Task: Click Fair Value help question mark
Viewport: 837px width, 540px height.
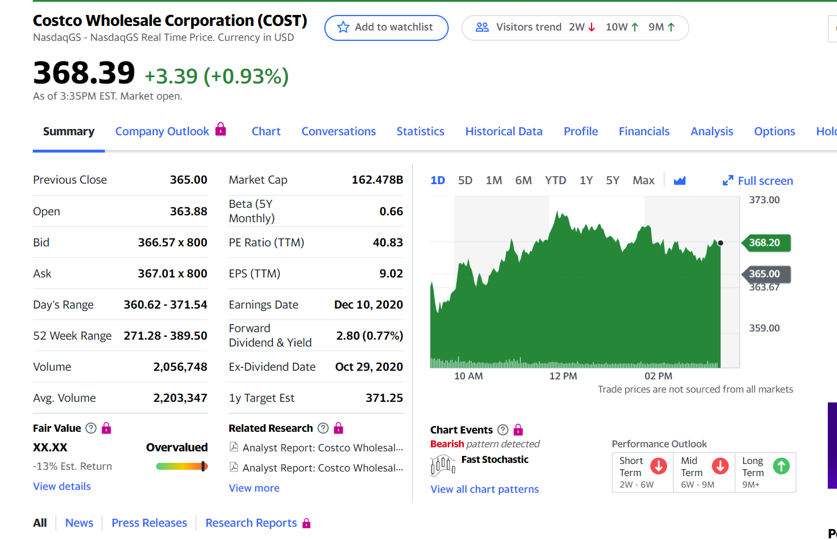Action: 91,428
